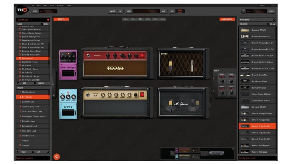The height and width of the screenshot is (164, 293).
Task: Switch to Live mode
Action: [120, 11]
